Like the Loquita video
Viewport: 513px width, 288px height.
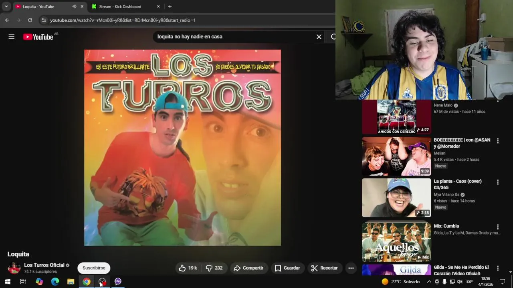coord(188,268)
